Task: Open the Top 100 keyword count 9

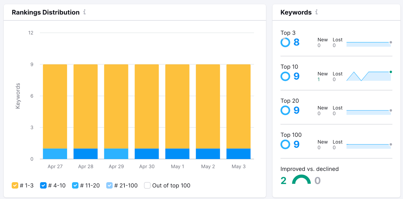Action: point(296,144)
